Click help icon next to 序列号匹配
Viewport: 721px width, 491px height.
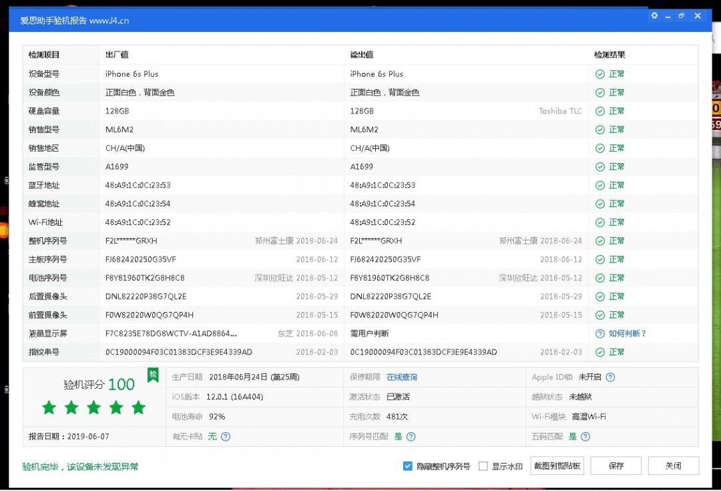pyautogui.click(x=411, y=436)
